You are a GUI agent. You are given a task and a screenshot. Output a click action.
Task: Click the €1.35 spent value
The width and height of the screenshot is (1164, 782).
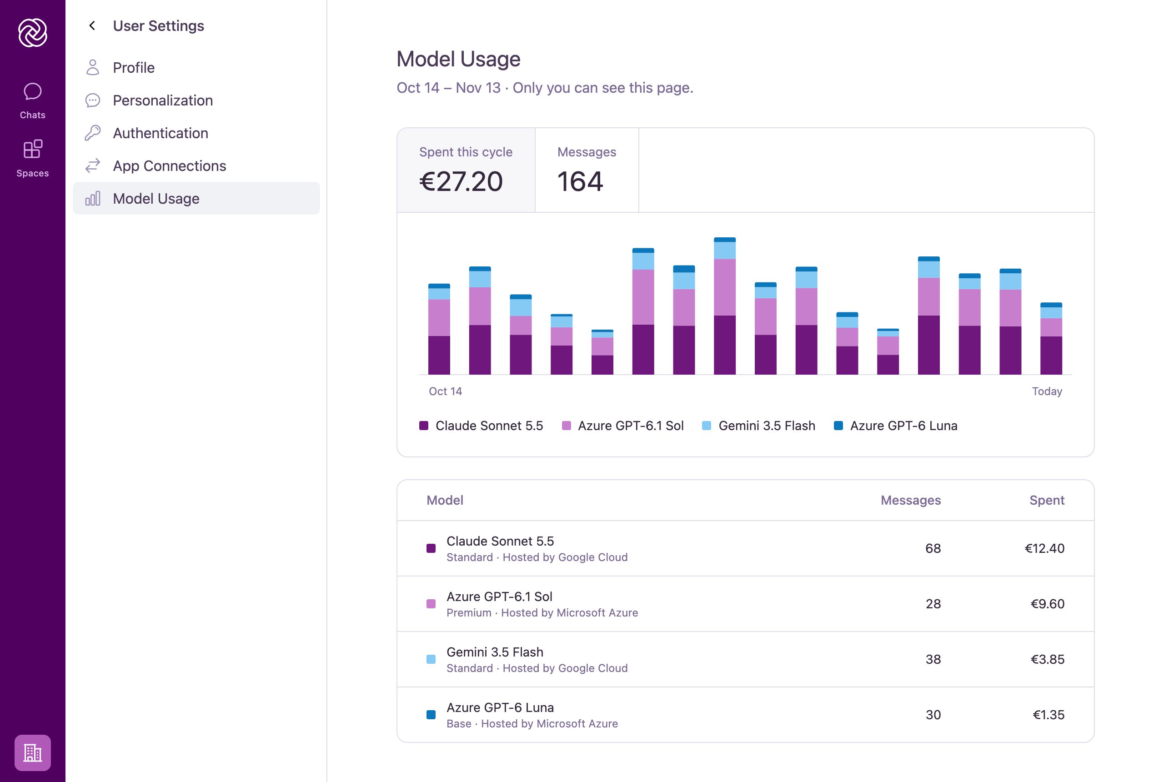pos(1049,714)
